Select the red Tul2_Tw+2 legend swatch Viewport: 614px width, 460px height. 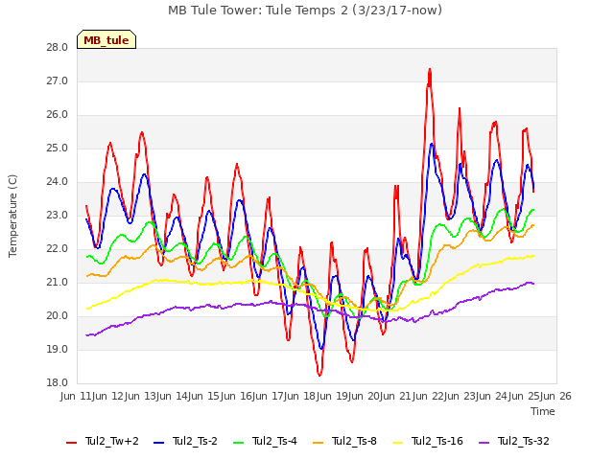click(71, 442)
